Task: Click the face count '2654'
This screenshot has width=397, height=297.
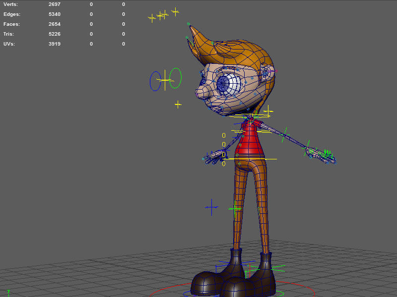Action: click(x=55, y=24)
